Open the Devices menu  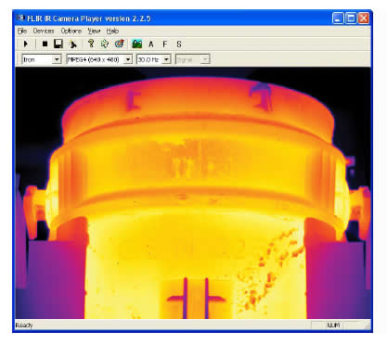pyautogui.click(x=44, y=31)
